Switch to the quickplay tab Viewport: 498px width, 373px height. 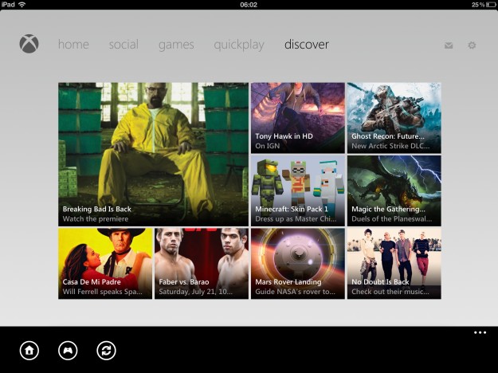(x=239, y=45)
